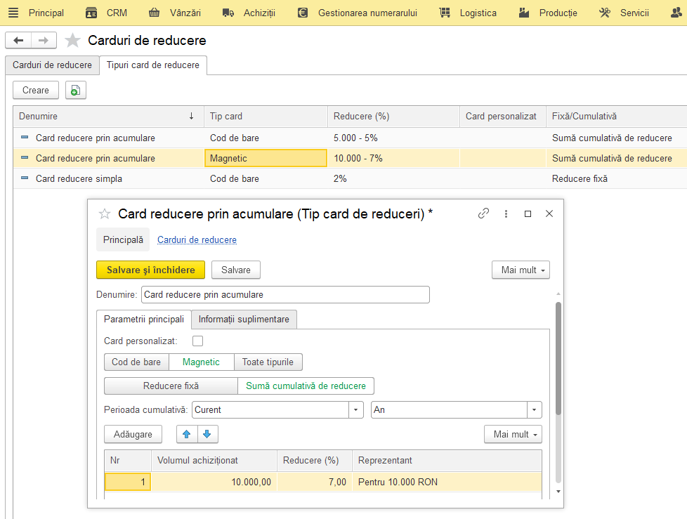687x519 pixels.
Task: Expand the An period-unit dropdown
Action: tap(534, 410)
